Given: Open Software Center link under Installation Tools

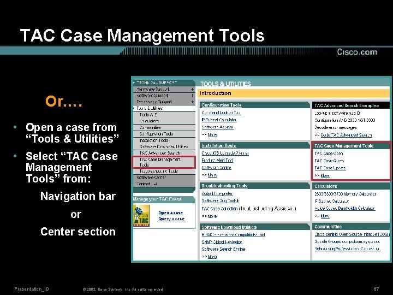Looking at the screenshot, I should [216, 168].
